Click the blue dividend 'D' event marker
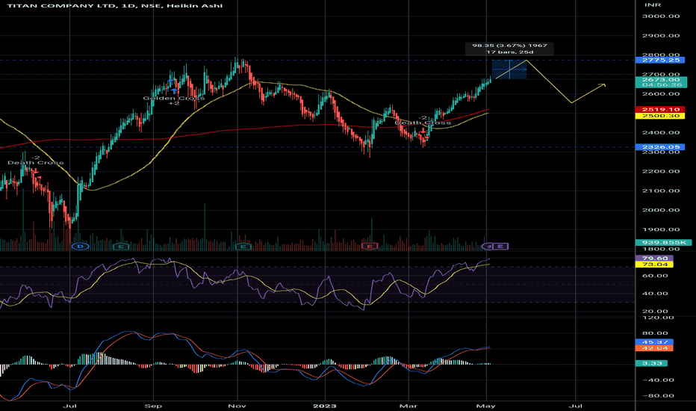Image resolution: width=696 pixels, height=411 pixels. click(x=81, y=246)
